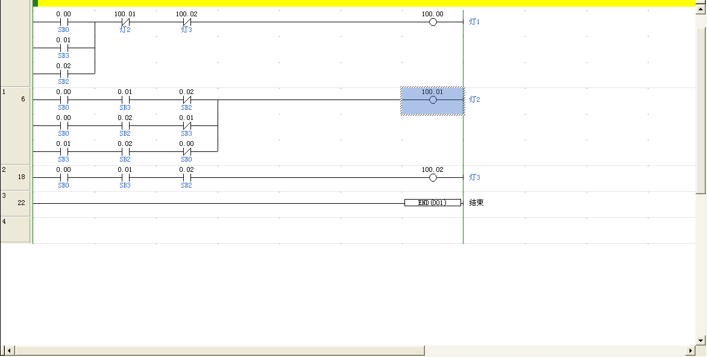Screen dimensions: 707x357
Task: Select the SB0 contact 0.00 in rung 2
Action: coord(64,178)
